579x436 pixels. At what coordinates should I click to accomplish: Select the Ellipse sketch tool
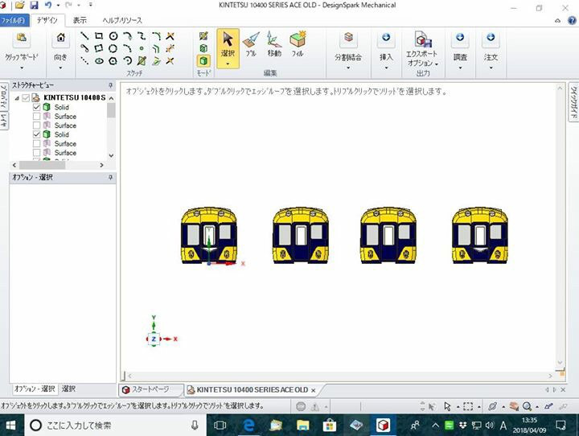(x=99, y=60)
